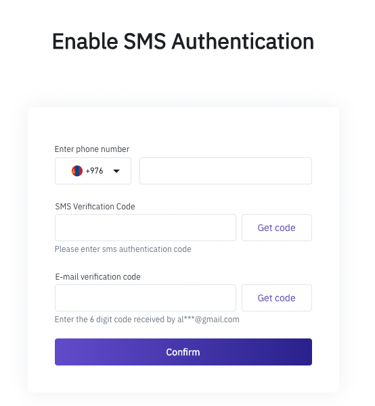Get code for e-mail verification
Screen dimensions: 375x406
pyautogui.click(x=277, y=298)
